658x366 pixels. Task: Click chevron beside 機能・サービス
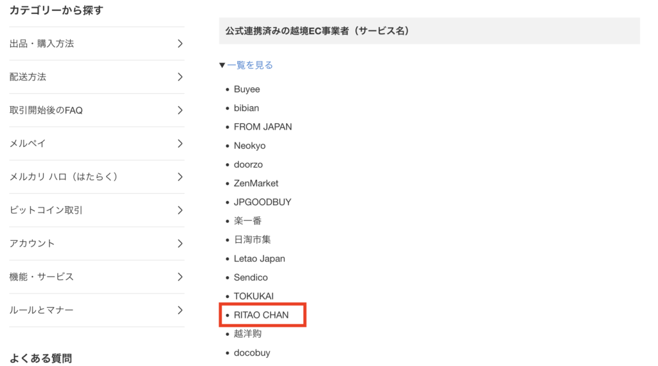tap(180, 277)
